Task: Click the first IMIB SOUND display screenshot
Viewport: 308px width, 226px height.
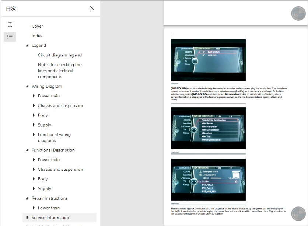Action: click(209, 60)
